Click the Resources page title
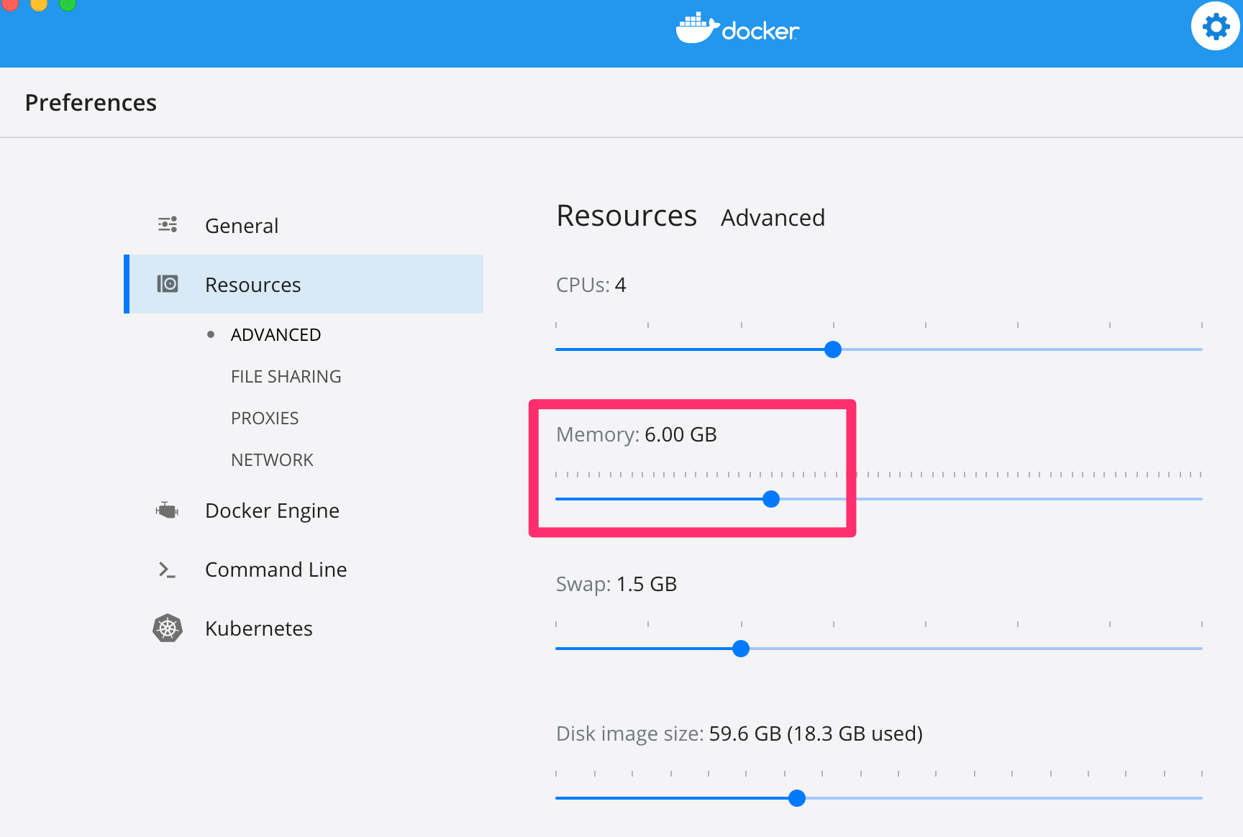This screenshot has width=1243, height=837. [627, 216]
